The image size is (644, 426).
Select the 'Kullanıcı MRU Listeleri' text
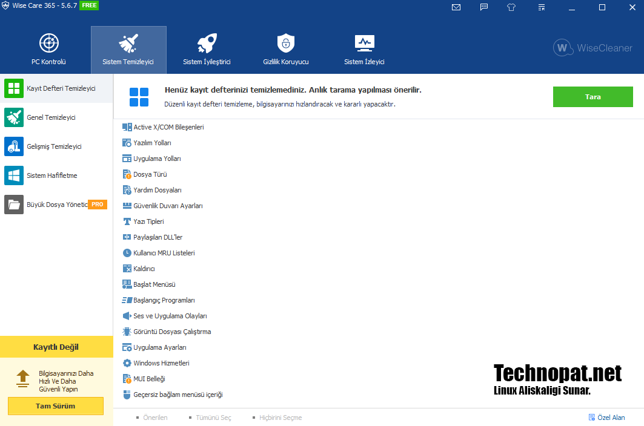[x=164, y=253]
